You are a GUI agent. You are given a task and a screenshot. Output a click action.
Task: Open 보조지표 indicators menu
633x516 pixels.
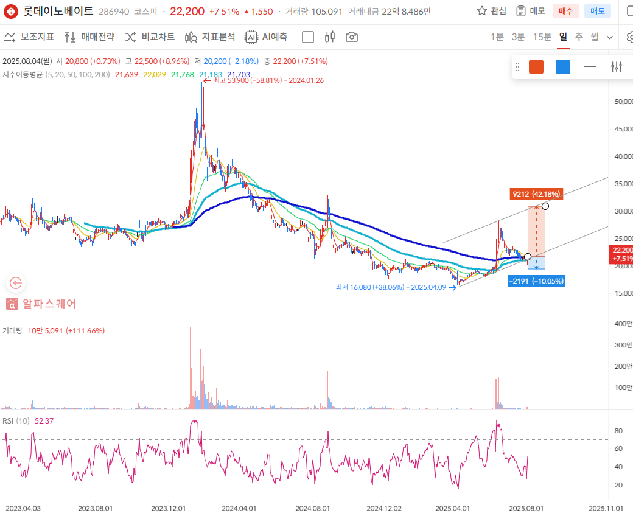tap(29, 37)
